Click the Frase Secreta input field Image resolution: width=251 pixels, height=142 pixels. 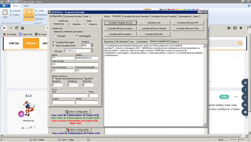coord(75,64)
